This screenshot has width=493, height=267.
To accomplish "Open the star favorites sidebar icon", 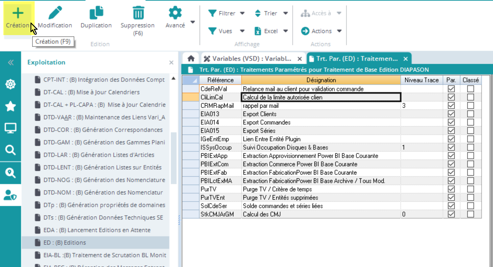I will (10, 106).
